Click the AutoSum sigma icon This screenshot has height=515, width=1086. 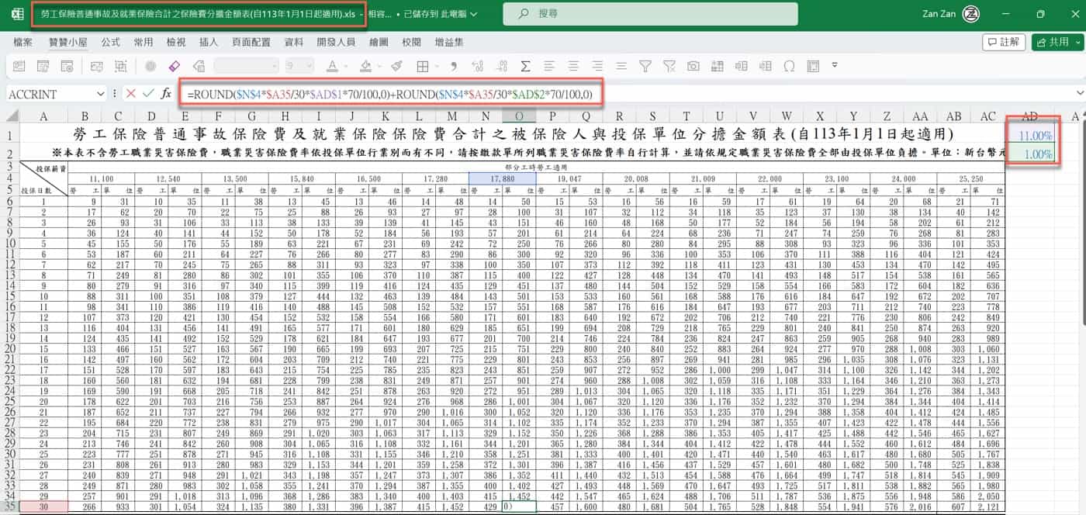point(525,66)
